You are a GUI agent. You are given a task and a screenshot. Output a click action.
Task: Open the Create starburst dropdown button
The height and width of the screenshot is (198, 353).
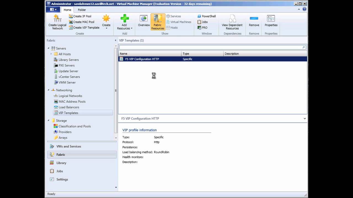106,22
